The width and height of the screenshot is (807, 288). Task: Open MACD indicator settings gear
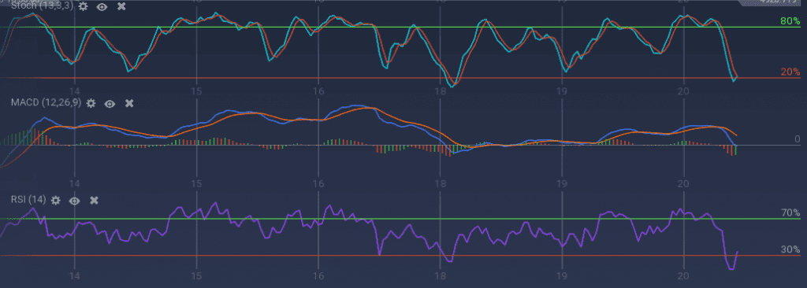[91, 103]
